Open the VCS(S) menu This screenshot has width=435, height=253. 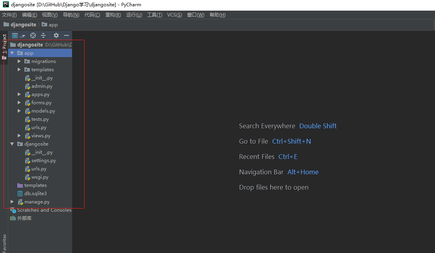point(175,15)
